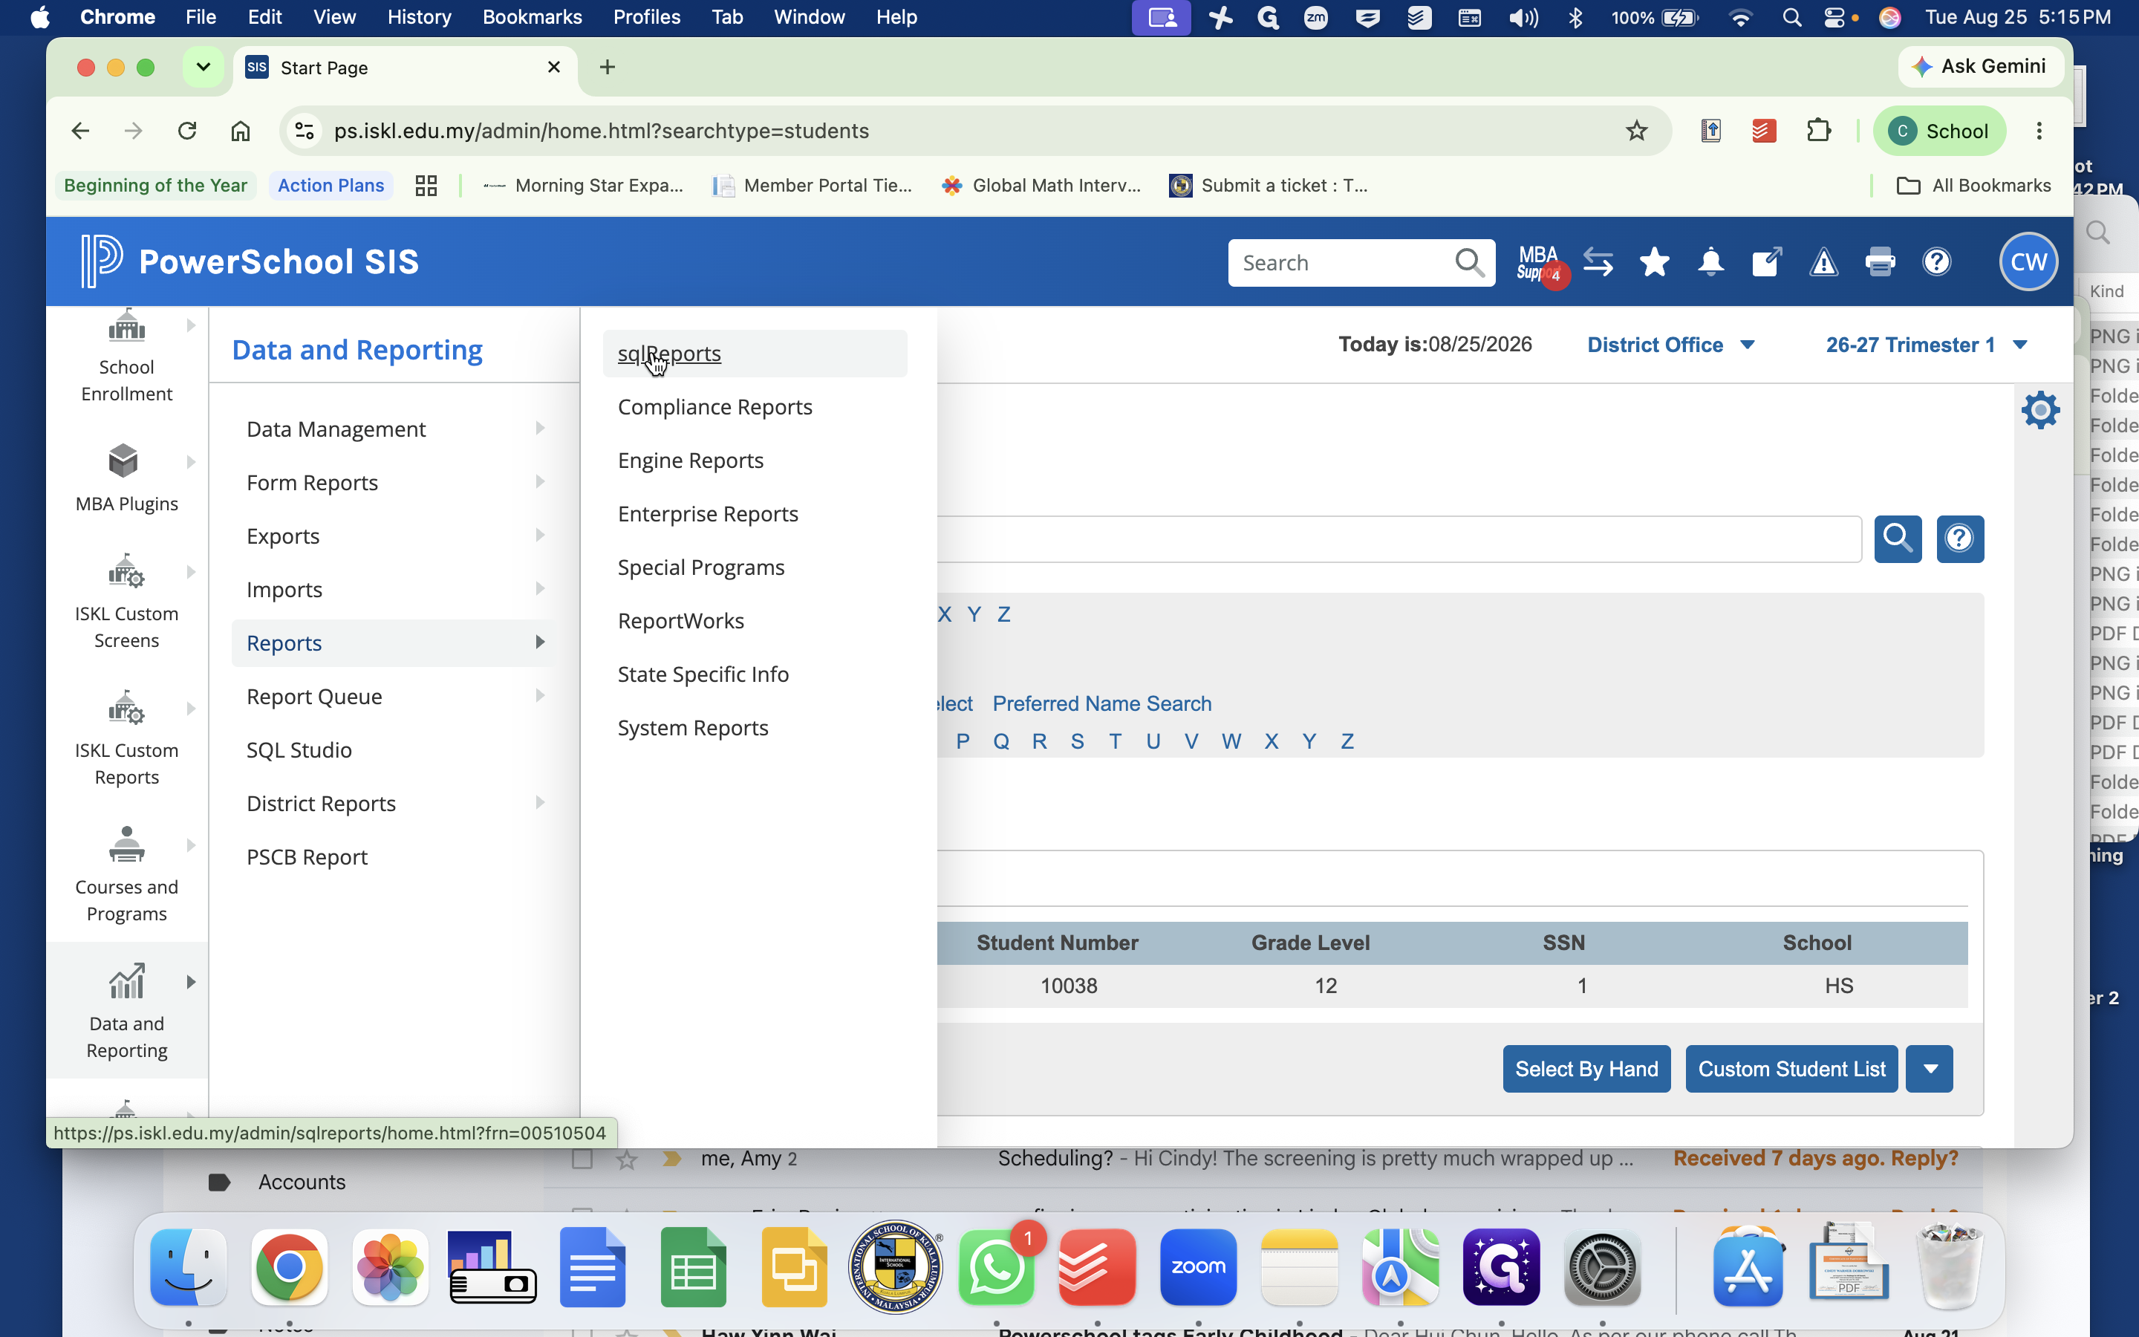Viewport: 2139px width, 1337px height.
Task: Open the Preferred Name Search link
Action: [1101, 703]
